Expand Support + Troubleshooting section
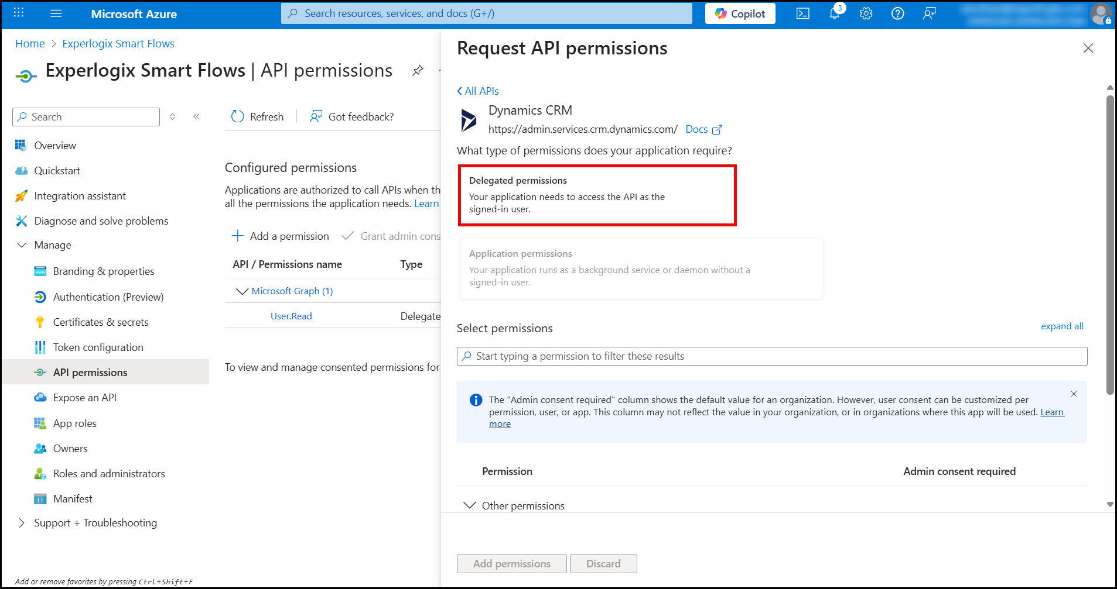Screen dimensions: 1117x589 pos(22,523)
